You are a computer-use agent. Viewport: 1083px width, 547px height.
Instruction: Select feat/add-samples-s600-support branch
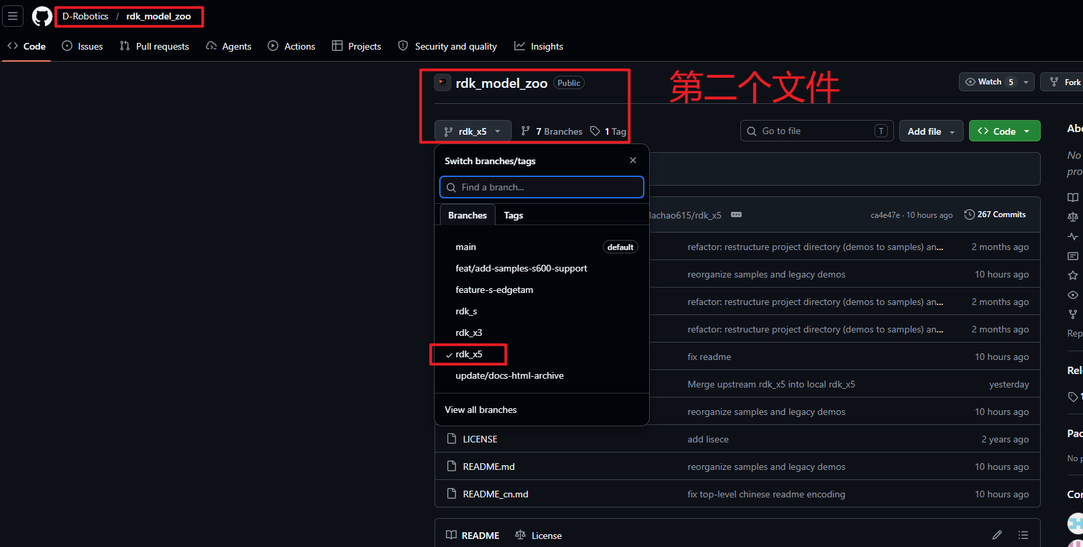[x=542, y=268]
